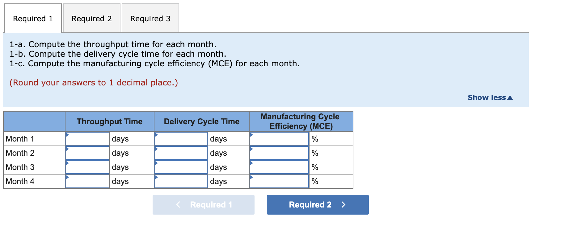Viewport: 569px width, 226px height.
Task: Click the left chevron on Required 1 button
Action: click(178, 204)
